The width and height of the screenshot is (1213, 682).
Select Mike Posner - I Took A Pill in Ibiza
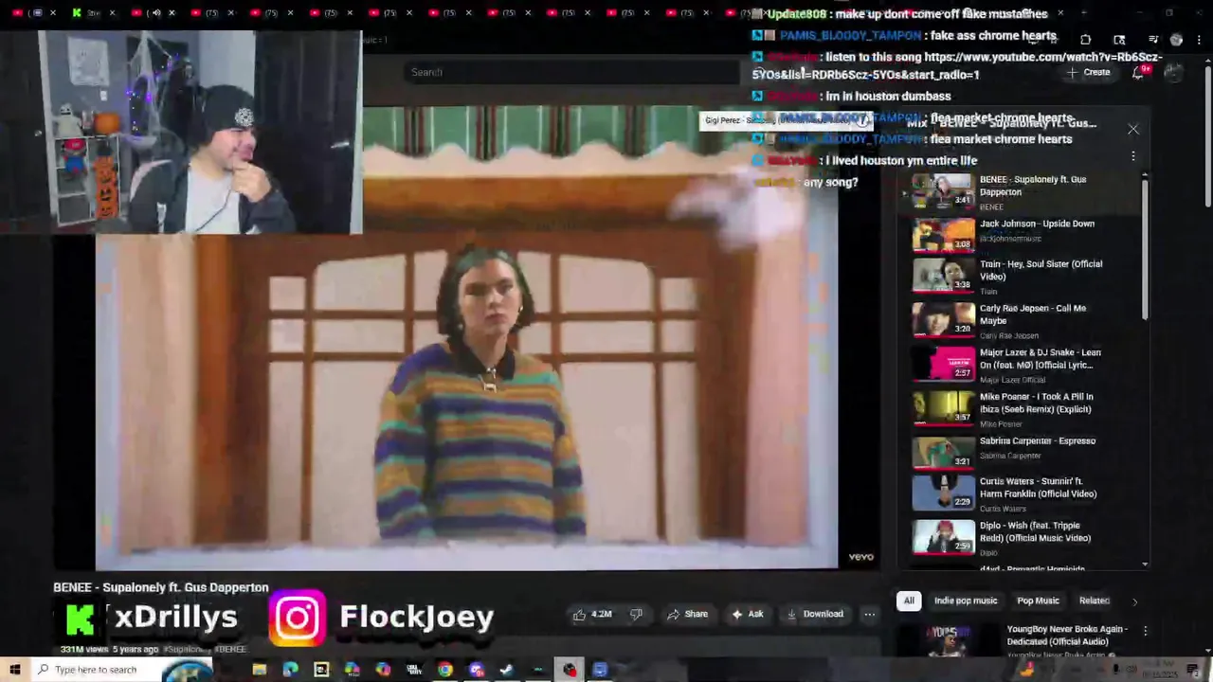[x=1022, y=408]
